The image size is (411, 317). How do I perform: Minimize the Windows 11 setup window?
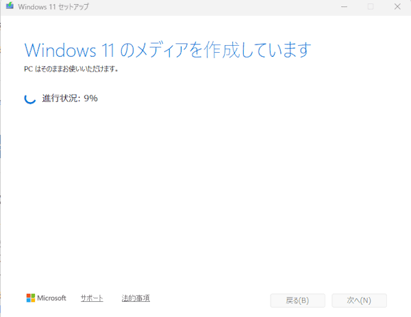(344, 7)
